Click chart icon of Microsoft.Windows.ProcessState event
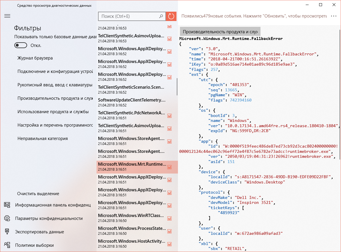Viewport: 341px width, 252px height. coord(169,231)
